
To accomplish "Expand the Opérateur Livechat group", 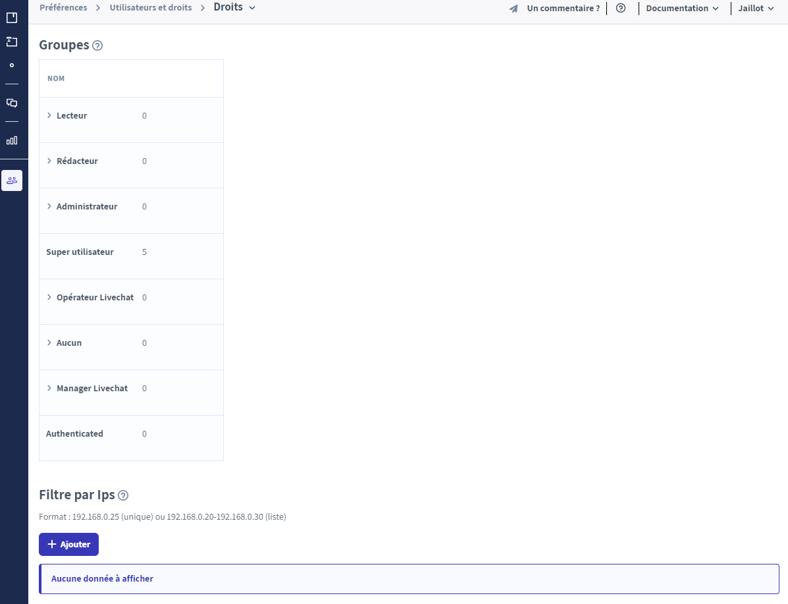I will point(49,298).
